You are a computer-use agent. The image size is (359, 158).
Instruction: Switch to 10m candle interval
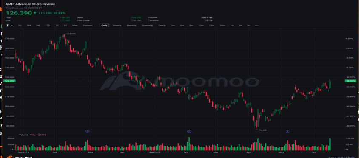tap(201, 25)
